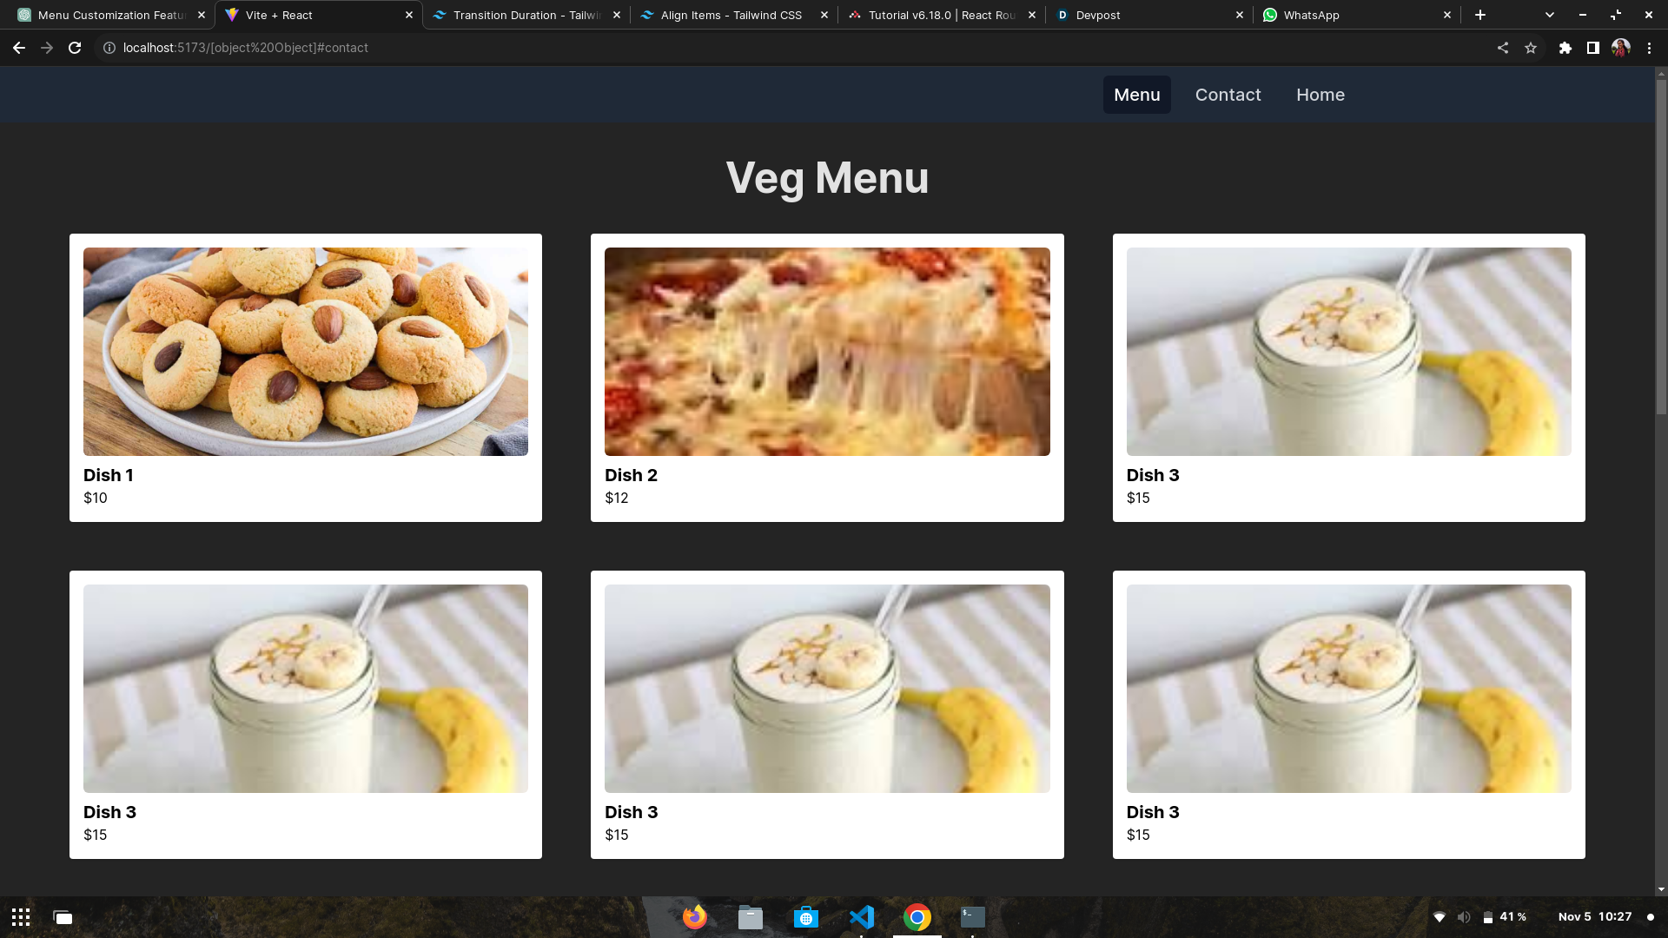This screenshot has height=938, width=1668.
Task: Click the Dish 2 pizza image
Action: pyautogui.click(x=827, y=352)
